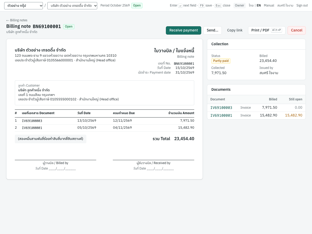Copy link to this billing note
The image size is (312, 234).
235,30
